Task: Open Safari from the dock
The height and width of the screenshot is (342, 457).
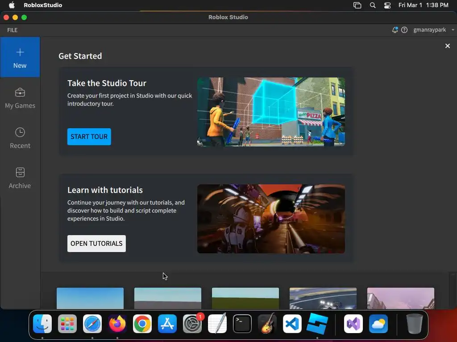Action: (92, 324)
